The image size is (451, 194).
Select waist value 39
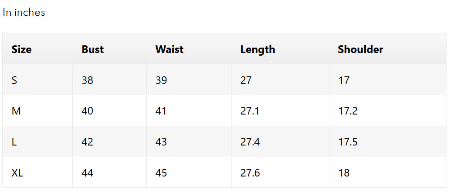161,80
